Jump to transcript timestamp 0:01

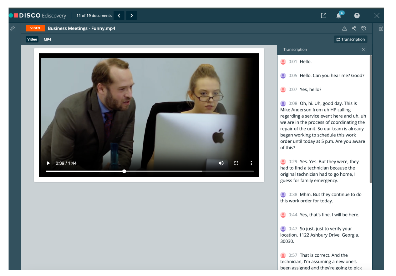click(293, 62)
